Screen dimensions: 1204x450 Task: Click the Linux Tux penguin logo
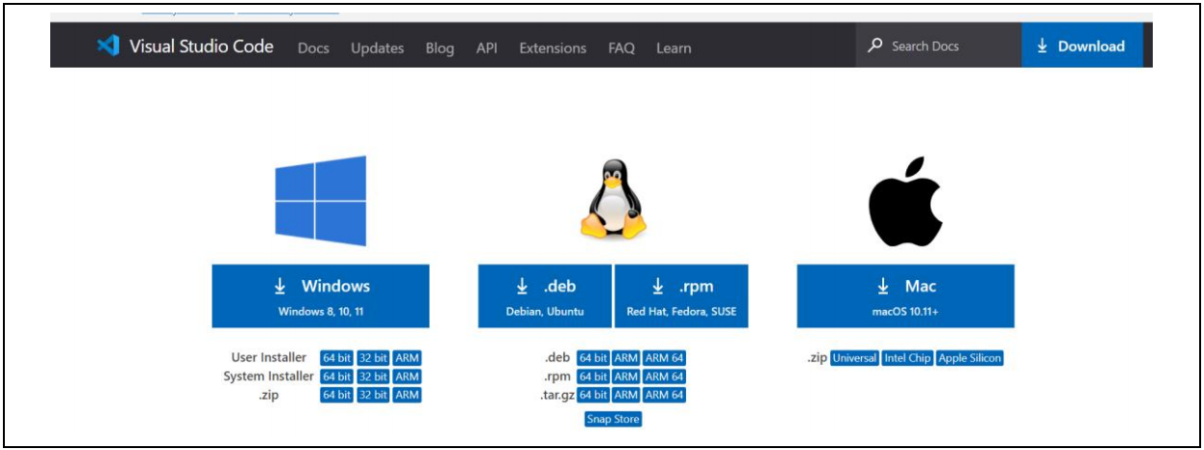coord(612,199)
